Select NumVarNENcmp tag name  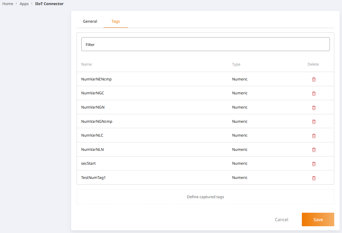click(96, 79)
